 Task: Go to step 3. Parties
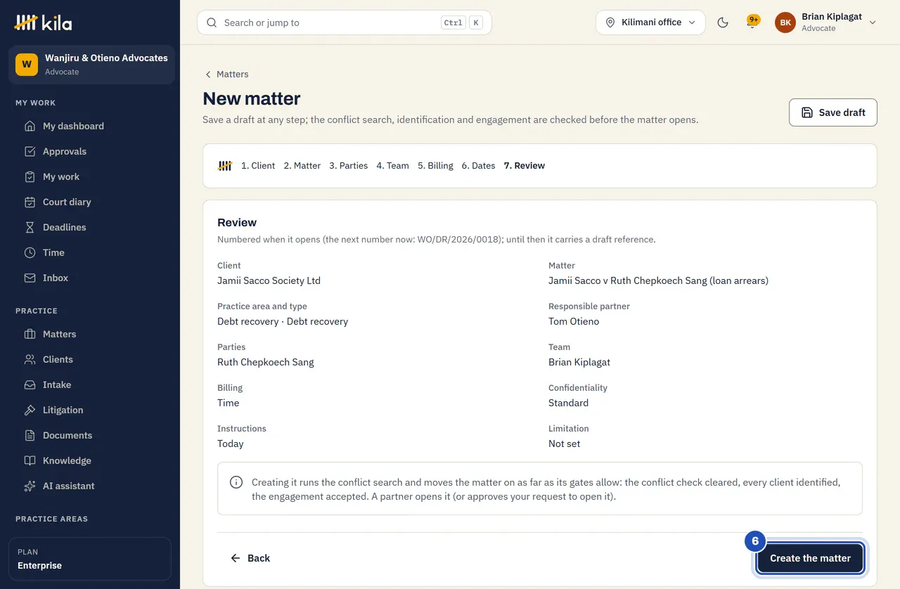tap(349, 166)
